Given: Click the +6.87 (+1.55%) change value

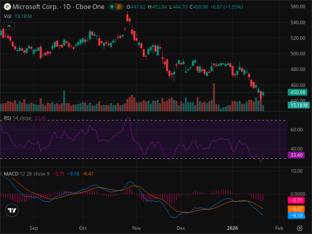Looking at the screenshot, I should (227, 7).
